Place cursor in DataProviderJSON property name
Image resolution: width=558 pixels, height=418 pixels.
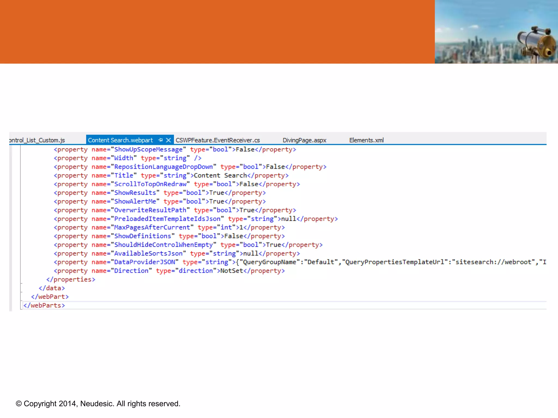click(144, 262)
